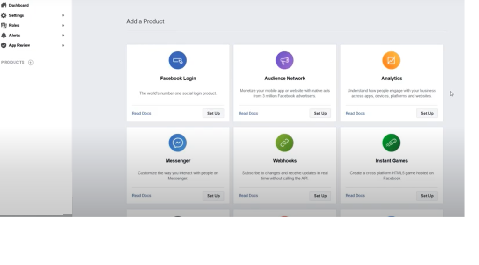Open the App Review menu item
Viewport: 479px width, 265px height.
(19, 45)
